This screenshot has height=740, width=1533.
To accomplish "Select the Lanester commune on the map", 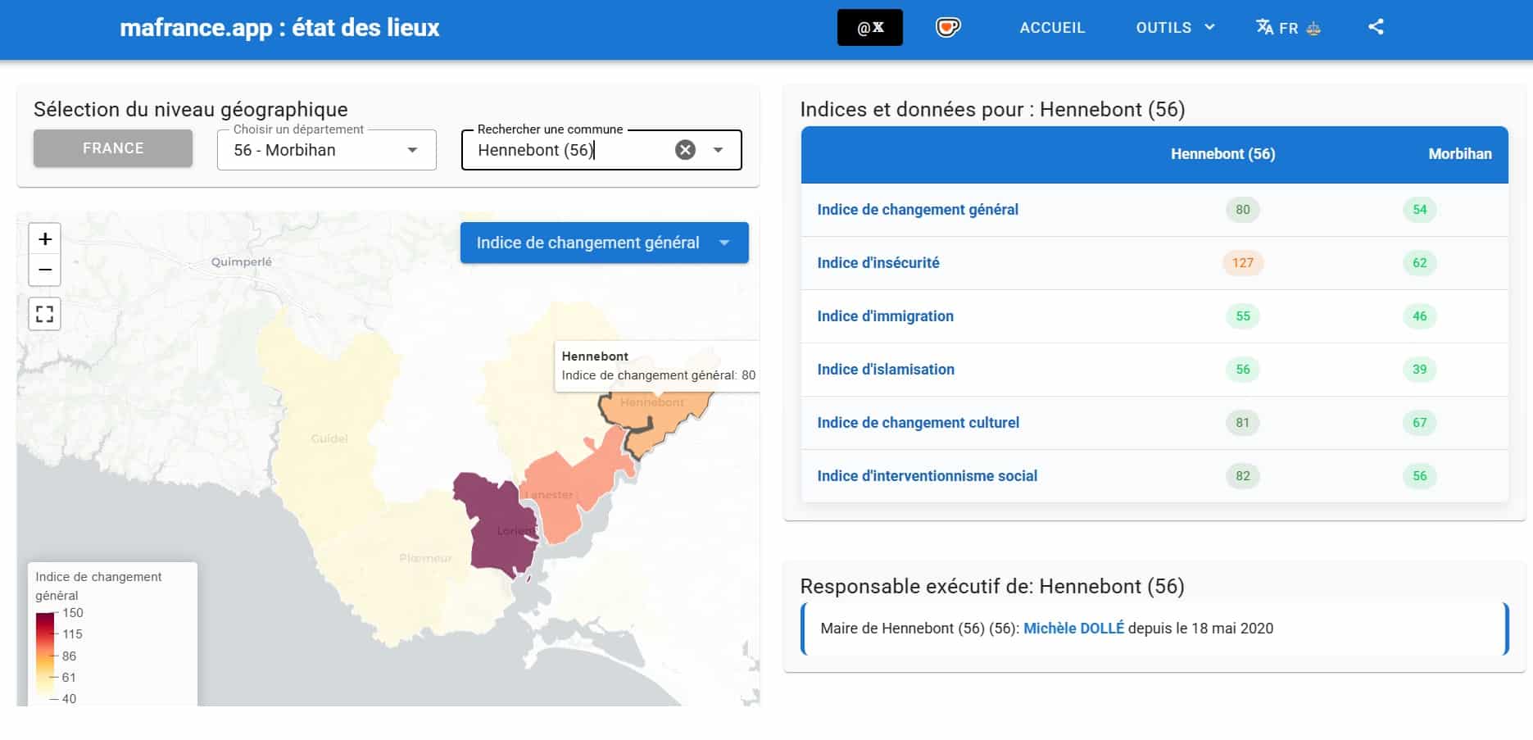I will pyautogui.click(x=565, y=492).
